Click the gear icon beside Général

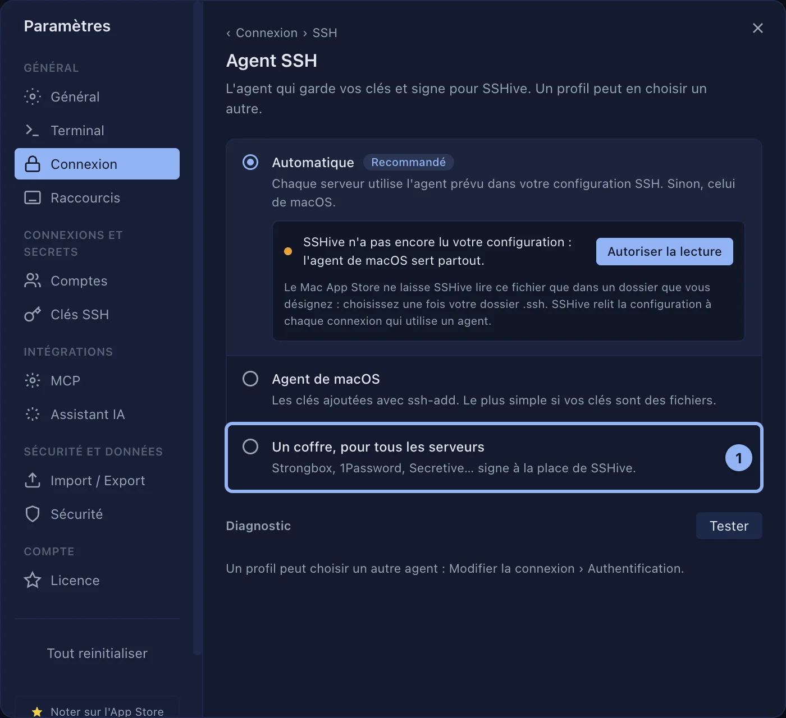click(x=33, y=96)
